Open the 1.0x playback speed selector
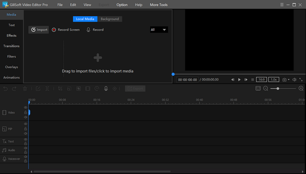Viewport: 306px width, 174px height. 273,80
